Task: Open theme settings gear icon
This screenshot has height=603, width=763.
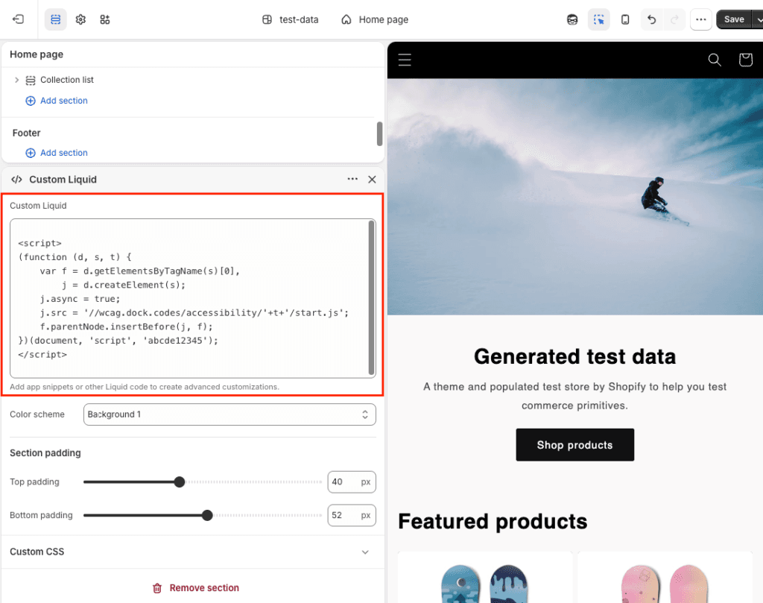Action: point(80,19)
